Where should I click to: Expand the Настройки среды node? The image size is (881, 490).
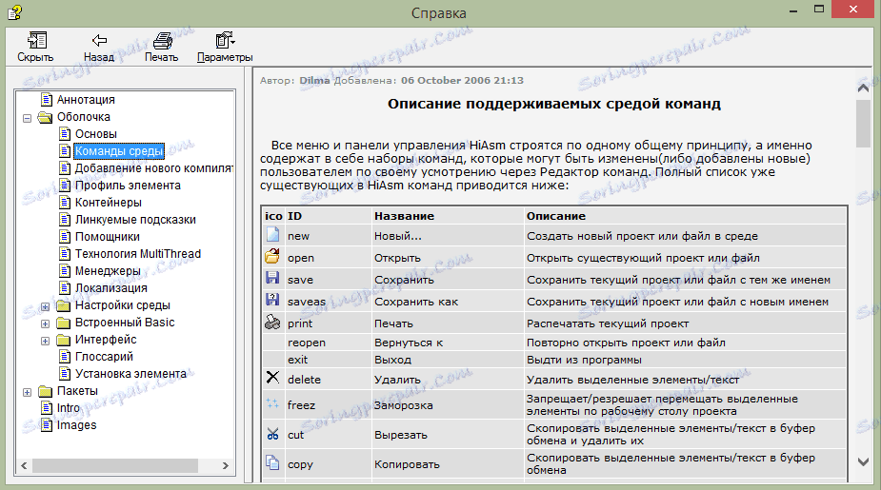[46, 307]
